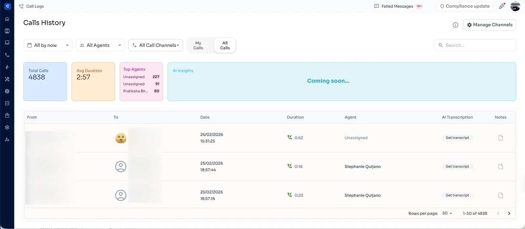This screenshot has height=229, width=525.
Task: Open the tools wrench sidebar icon
Action: point(7,79)
